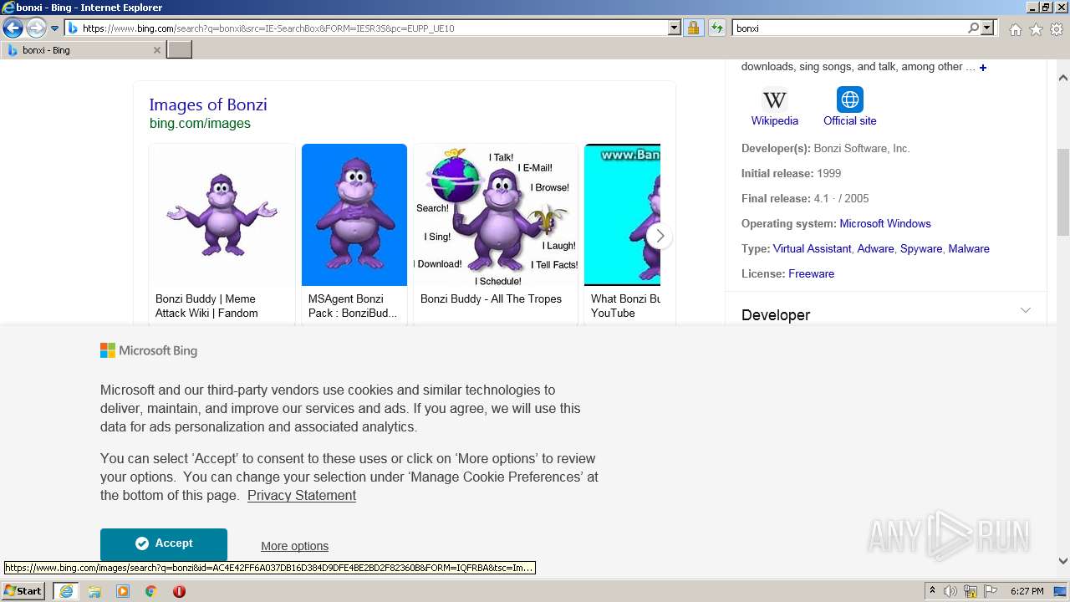
Task: Open the Virtual Assistant type link
Action: tap(812, 248)
